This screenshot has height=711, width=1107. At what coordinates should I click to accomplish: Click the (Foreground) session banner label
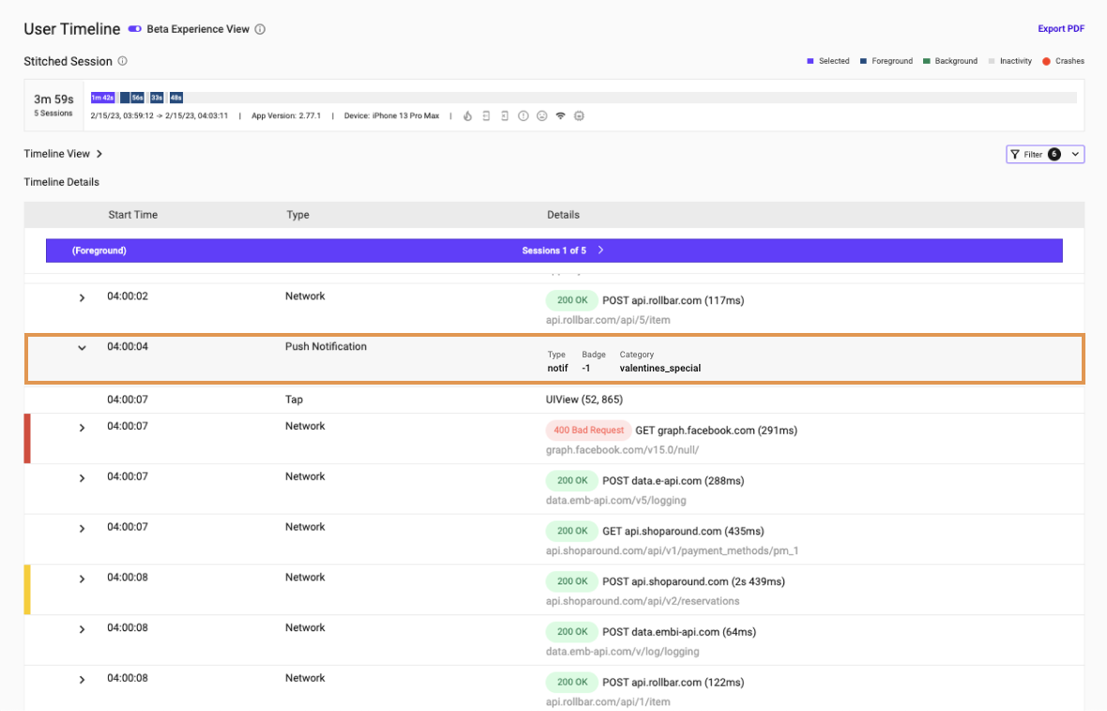click(x=99, y=250)
